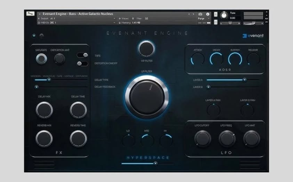
Task: Open the Output channel dropdown
Action: (x=114, y=18)
